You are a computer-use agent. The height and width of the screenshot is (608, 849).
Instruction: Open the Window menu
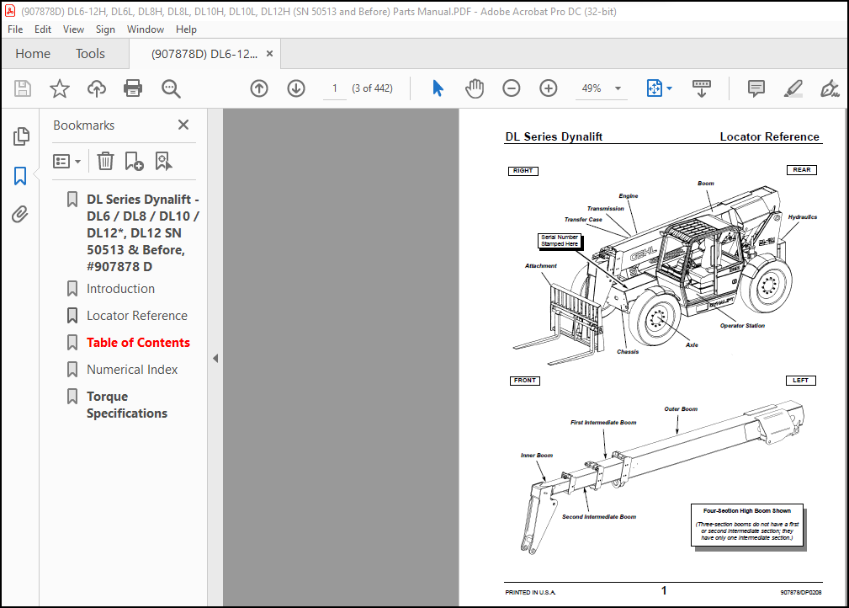pos(145,29)
